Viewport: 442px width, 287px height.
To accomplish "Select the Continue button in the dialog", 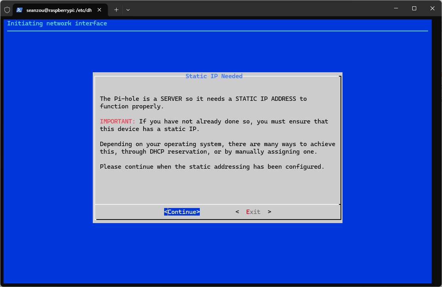I will point(182,212).
